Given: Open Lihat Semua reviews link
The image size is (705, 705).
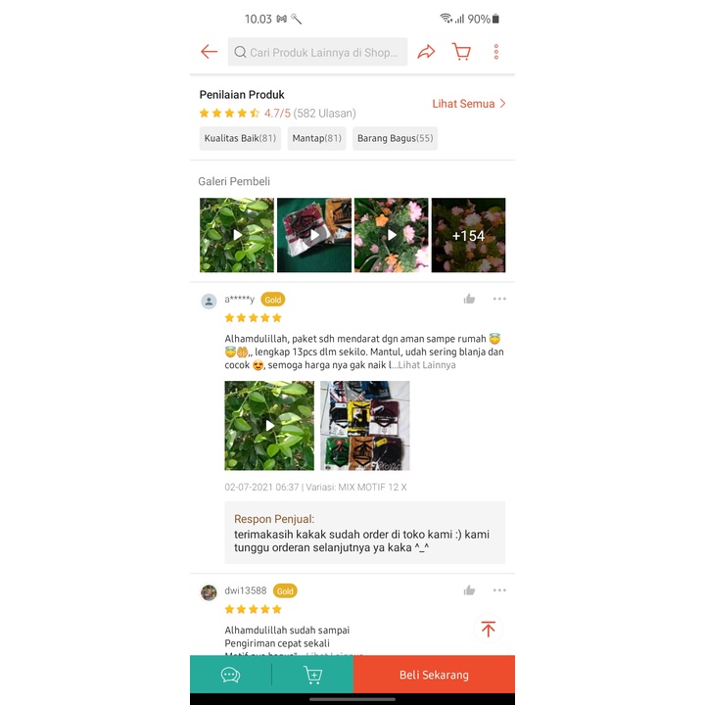Looking at the screenshot, I should click(469, 104).
